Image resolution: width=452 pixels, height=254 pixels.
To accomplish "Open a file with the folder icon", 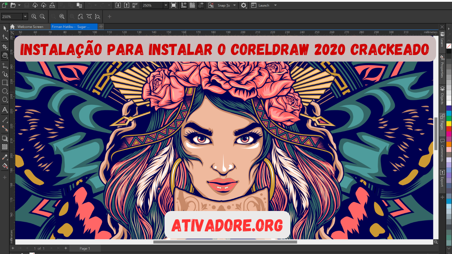I will coord(13,5).
